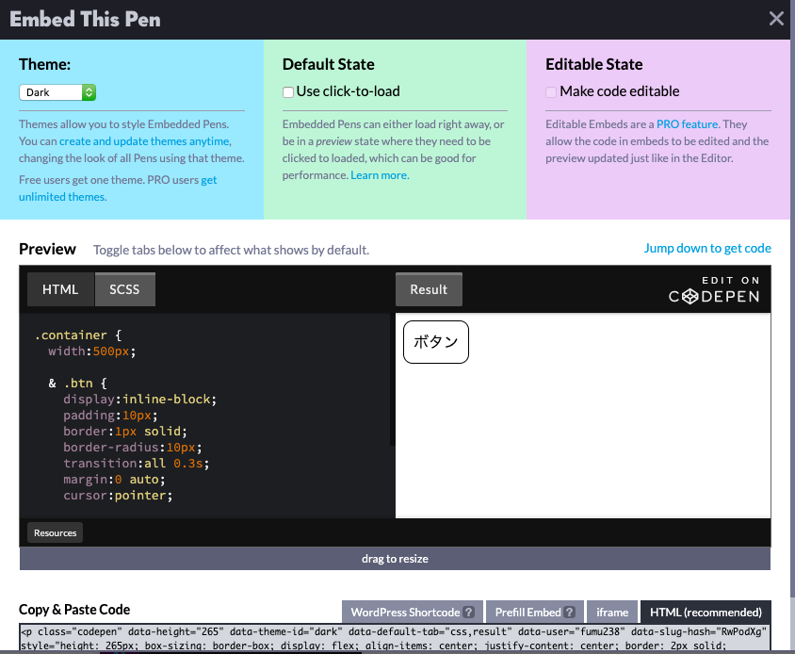
Task: Enable the Use click-to-load checkbox
Action: 287,91
